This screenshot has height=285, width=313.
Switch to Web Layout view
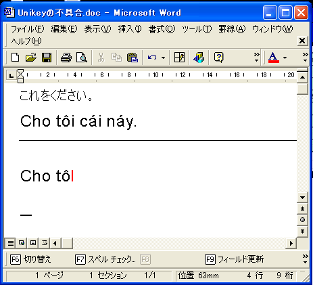[22, 243]
